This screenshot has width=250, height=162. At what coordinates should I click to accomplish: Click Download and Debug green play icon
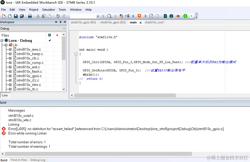185,16
